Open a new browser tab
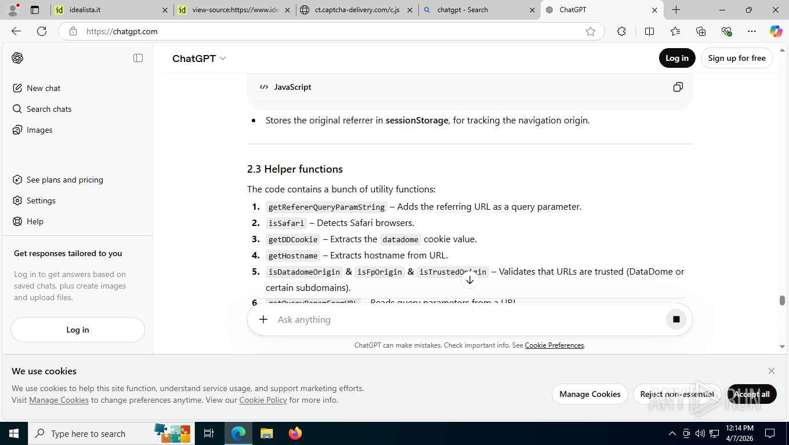This screenshot has height=445, width=789. pyautogui.click(x=676, y=10)
